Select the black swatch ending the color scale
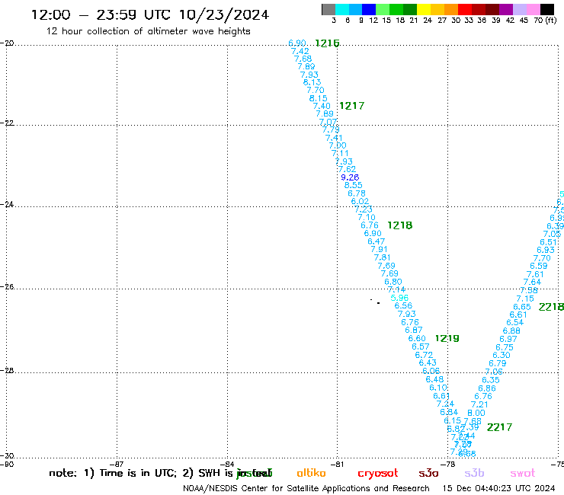 coord(546,9)
